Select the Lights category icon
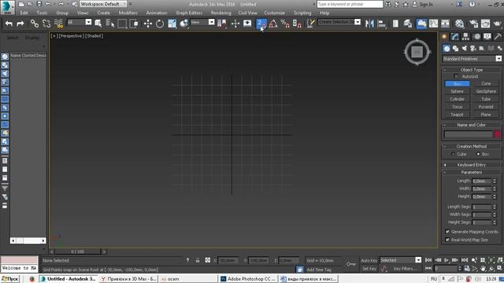 464,49
